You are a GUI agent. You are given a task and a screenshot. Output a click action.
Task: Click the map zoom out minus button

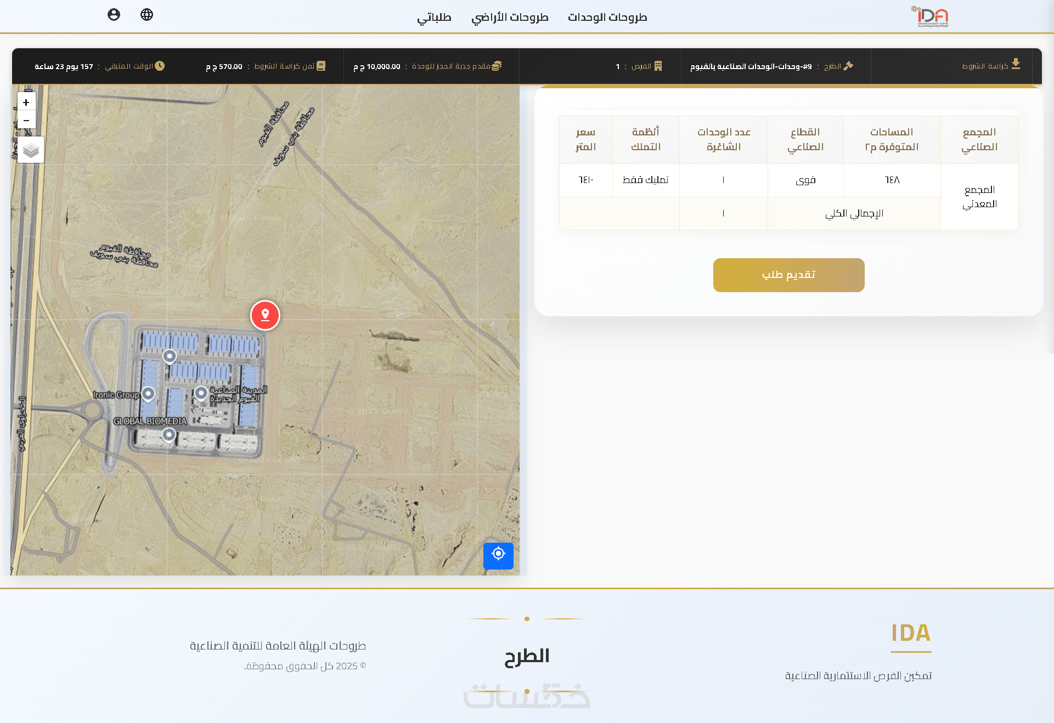(x=26, y=120)
